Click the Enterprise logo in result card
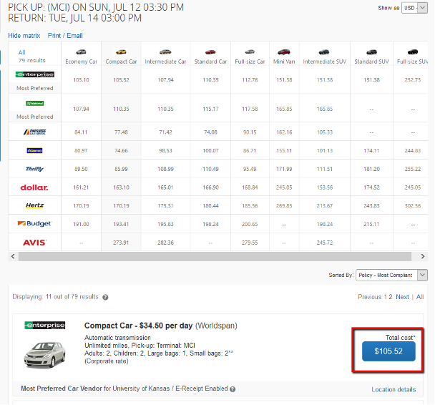The height and width of the screenshot is (405, 435). coord(44,325)
